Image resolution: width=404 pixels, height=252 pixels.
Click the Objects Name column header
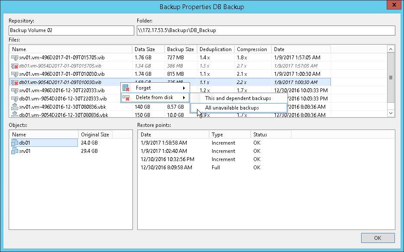point(44,135)
